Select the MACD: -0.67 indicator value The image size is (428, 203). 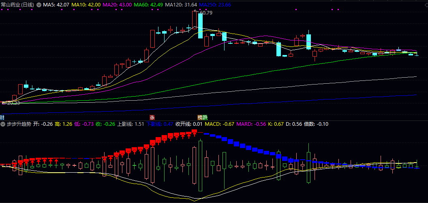click(219, 124)
